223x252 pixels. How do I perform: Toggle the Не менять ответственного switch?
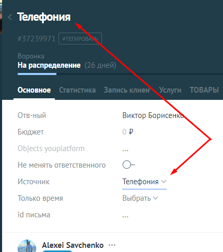point(128,165)
